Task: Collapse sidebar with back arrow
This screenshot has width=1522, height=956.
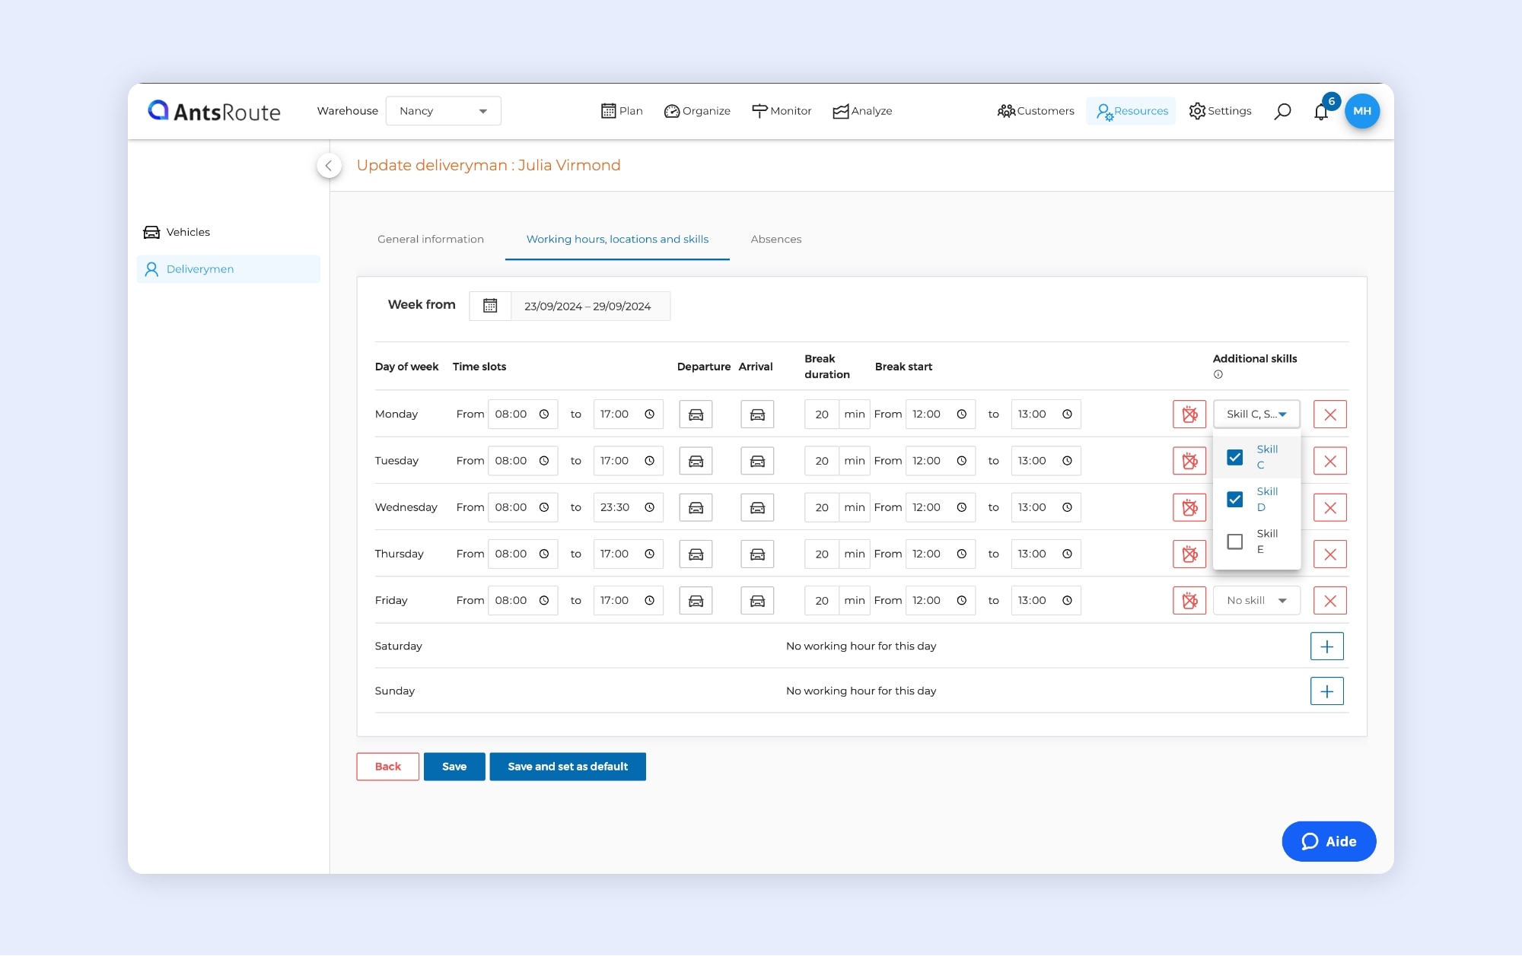Action: (x=329, y=165)
